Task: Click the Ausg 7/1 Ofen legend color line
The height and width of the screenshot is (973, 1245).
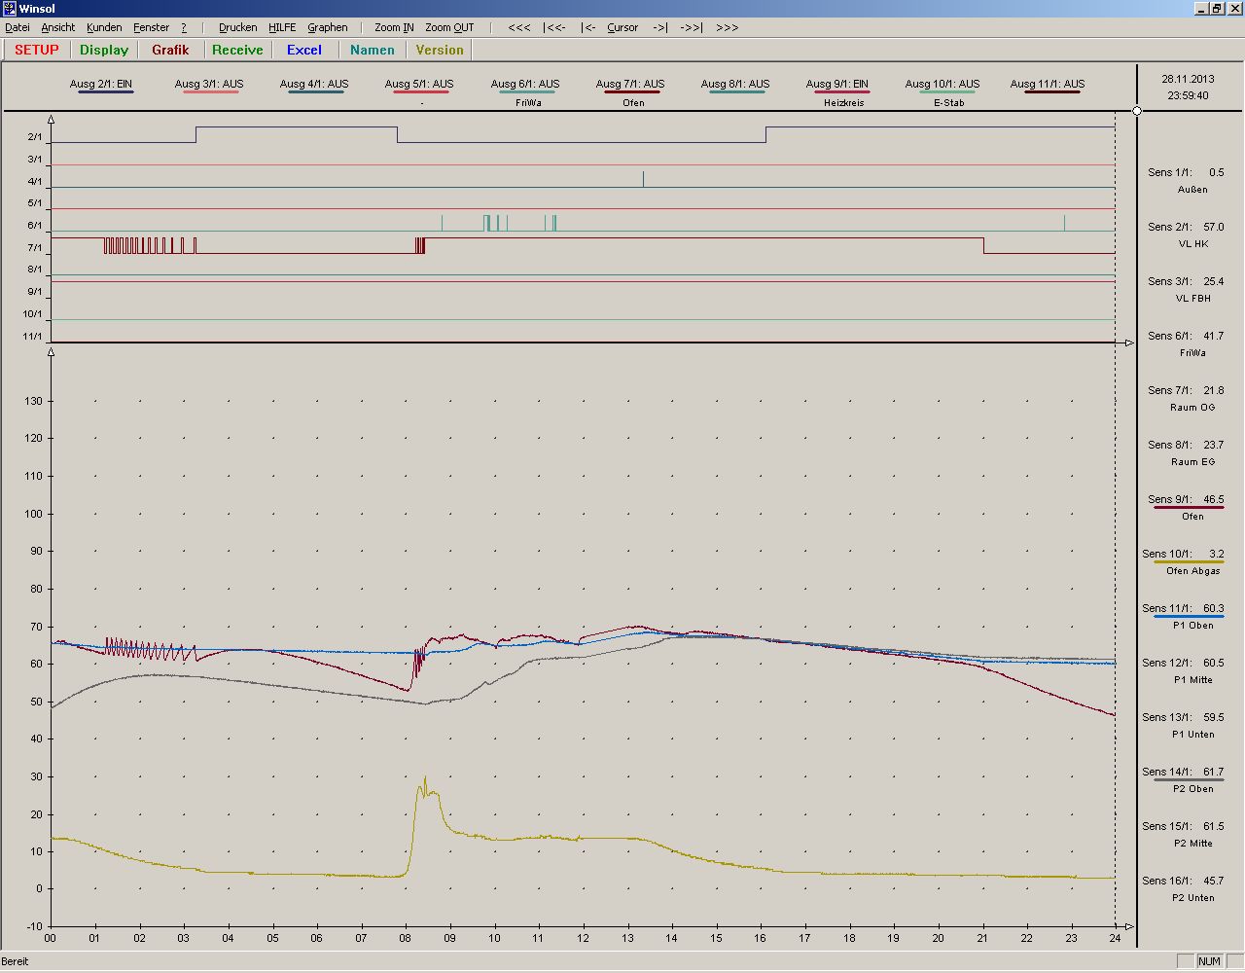Action: [630, 92]
